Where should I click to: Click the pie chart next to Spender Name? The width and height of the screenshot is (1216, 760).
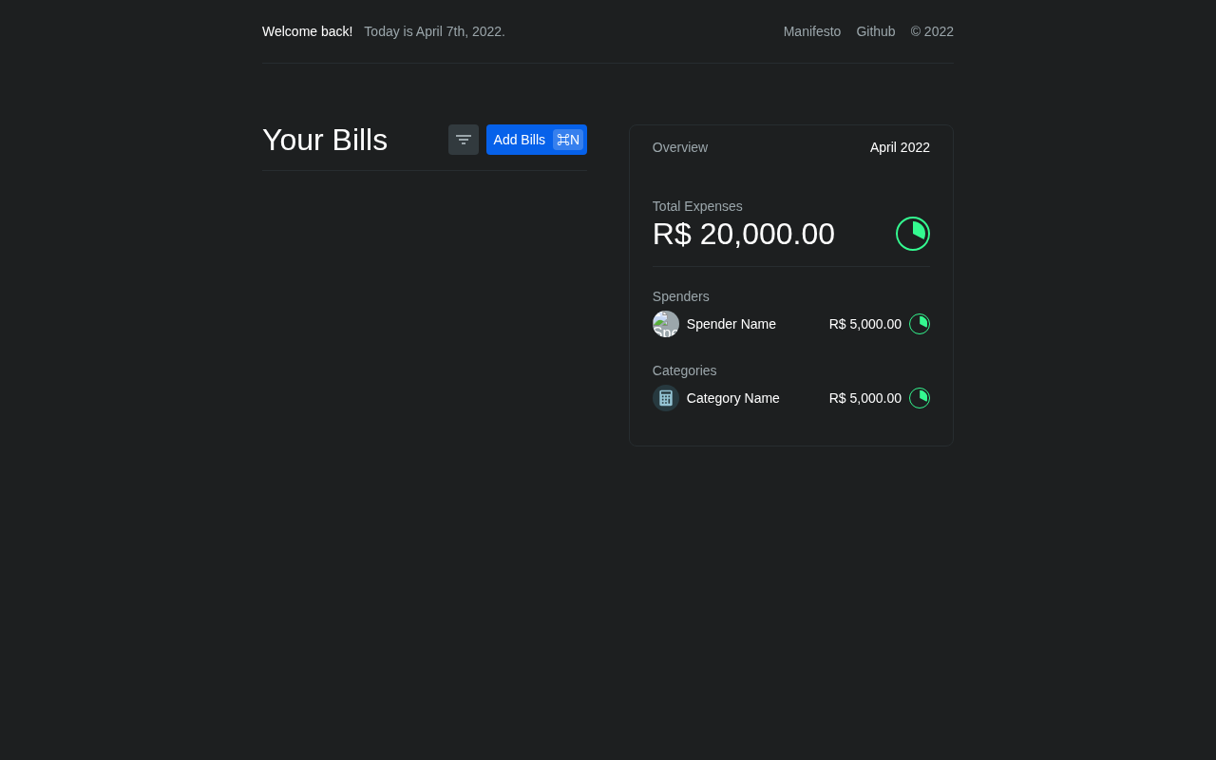click(x=920, y=324)
